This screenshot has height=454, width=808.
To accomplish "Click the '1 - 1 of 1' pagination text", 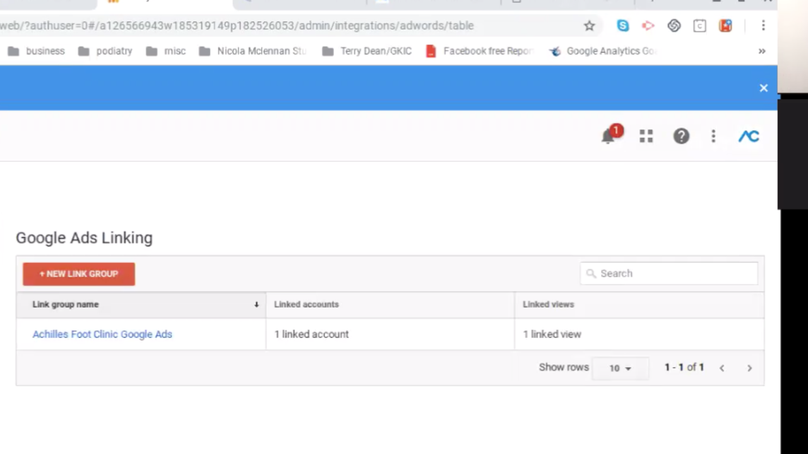I will [684, 368].
